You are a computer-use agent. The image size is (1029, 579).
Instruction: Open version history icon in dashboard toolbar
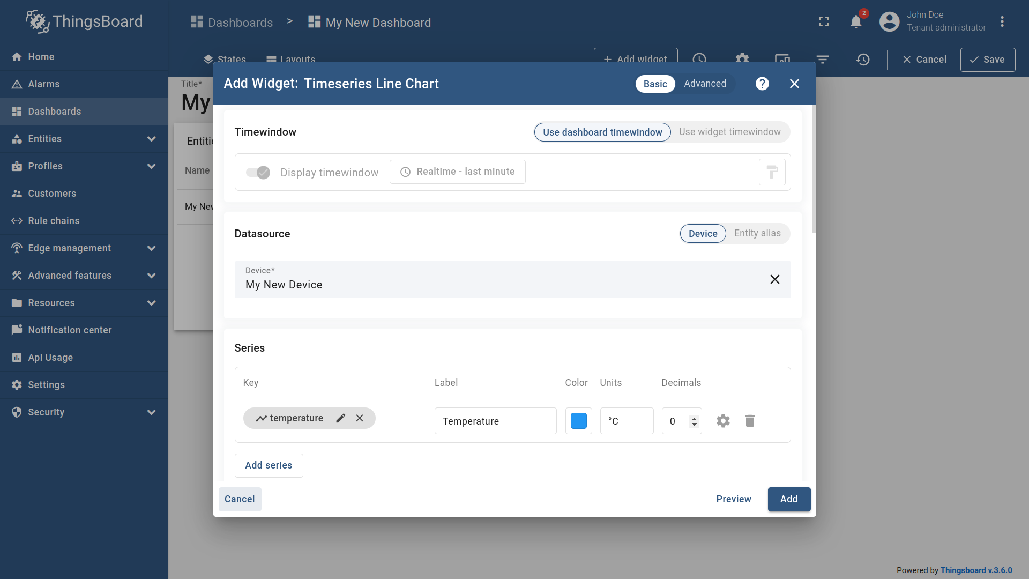tap(863, 60)
